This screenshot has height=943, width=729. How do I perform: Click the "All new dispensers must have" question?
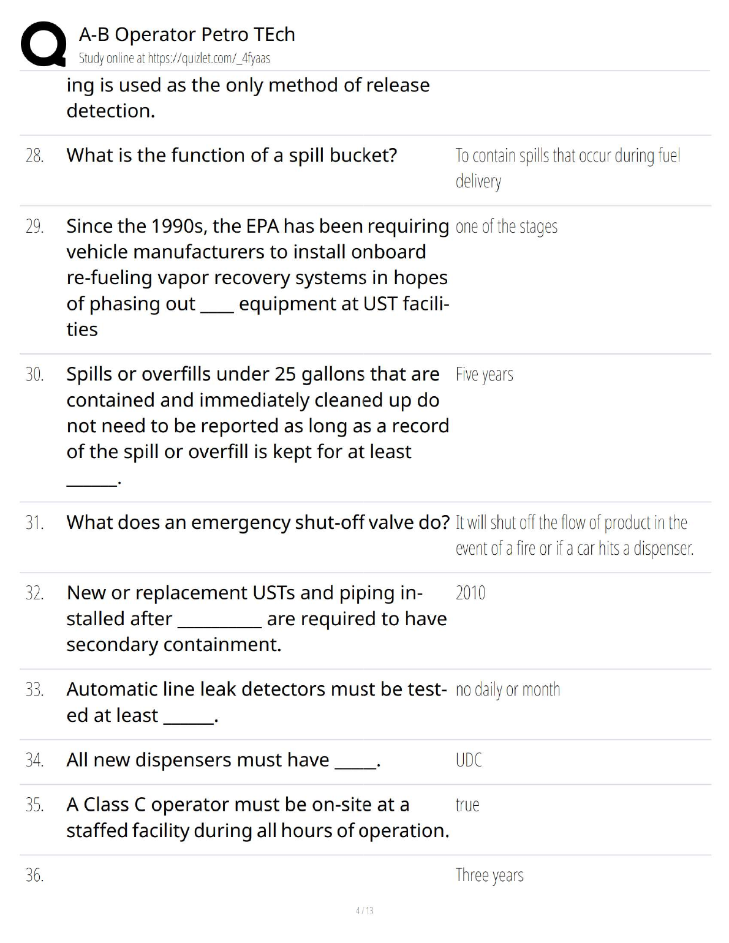click(x=223, y=760)
